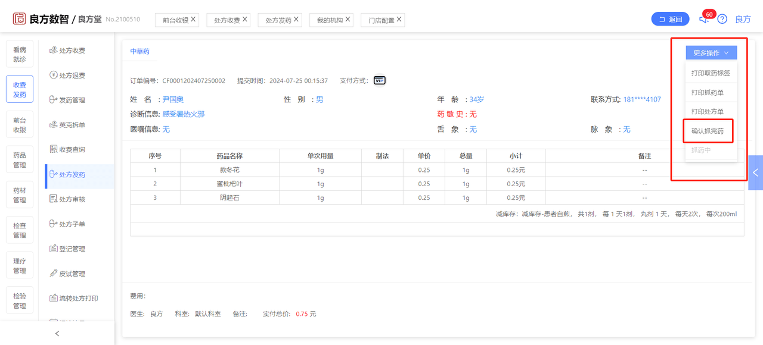Open the 良方 user menu
This screenshot has height=345, width=763.
click(x=743, y=19)
